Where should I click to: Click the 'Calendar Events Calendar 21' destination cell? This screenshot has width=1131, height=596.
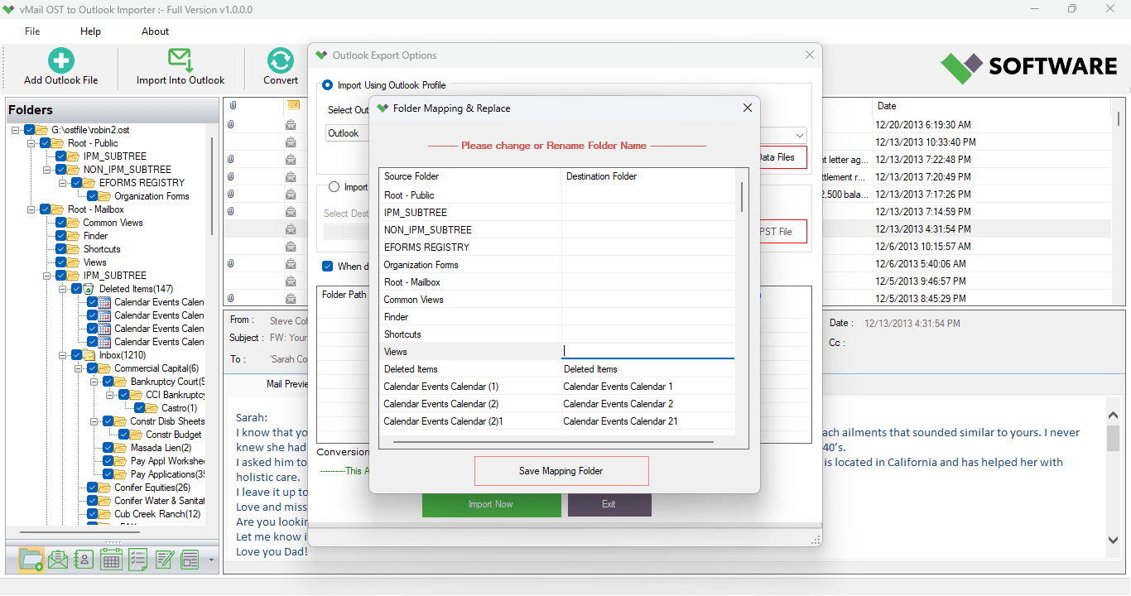[x=648, y=421]
